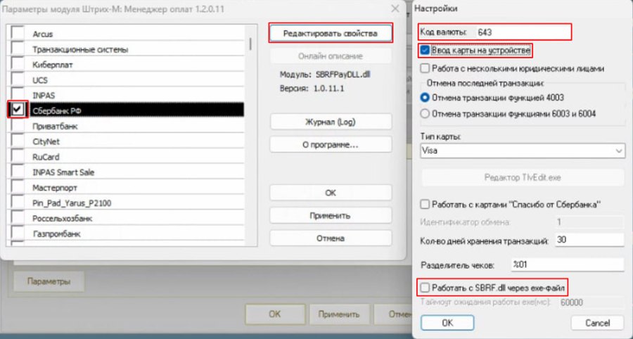This screenshot has width=633, height=339.
Task: Click OK in the background window
Action: [275, 314]
